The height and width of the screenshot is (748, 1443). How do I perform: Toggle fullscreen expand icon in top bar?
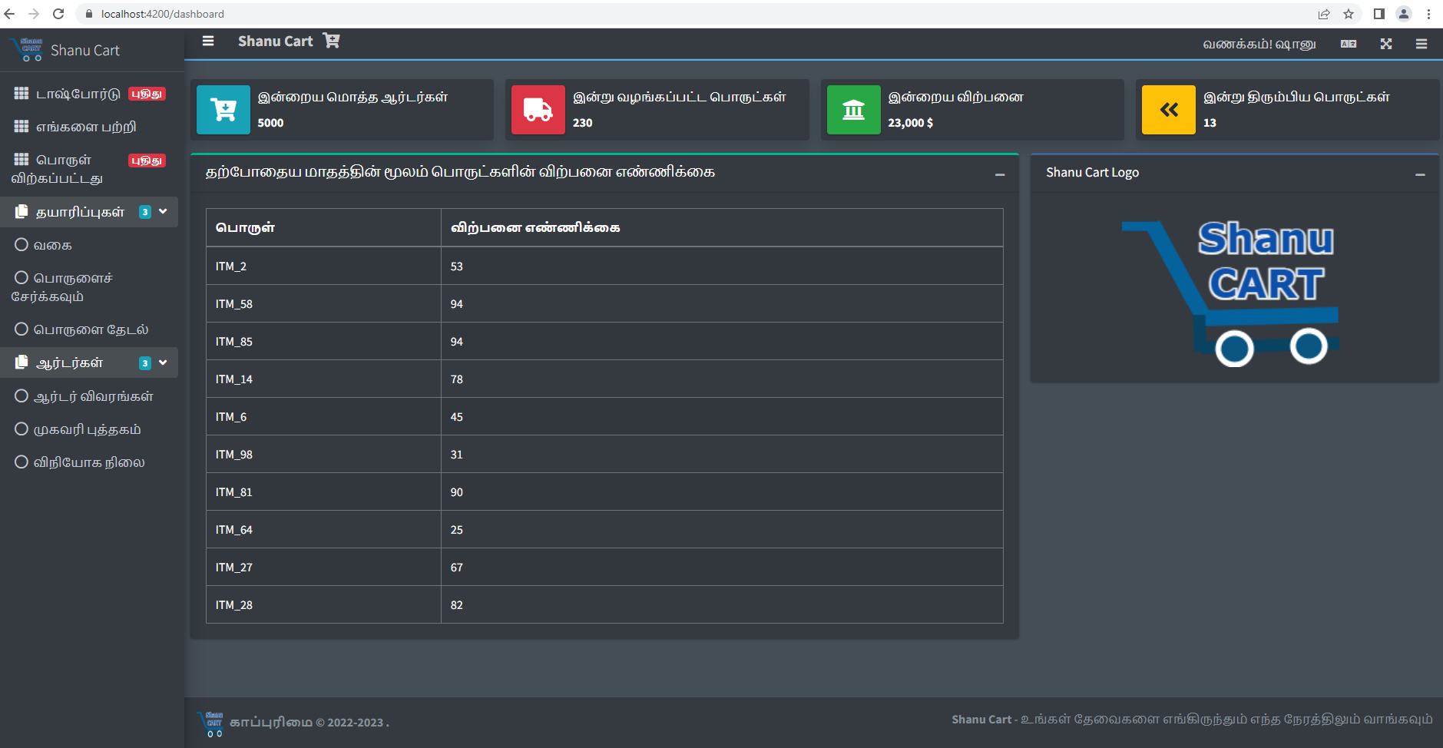(x=1386, y=44)
